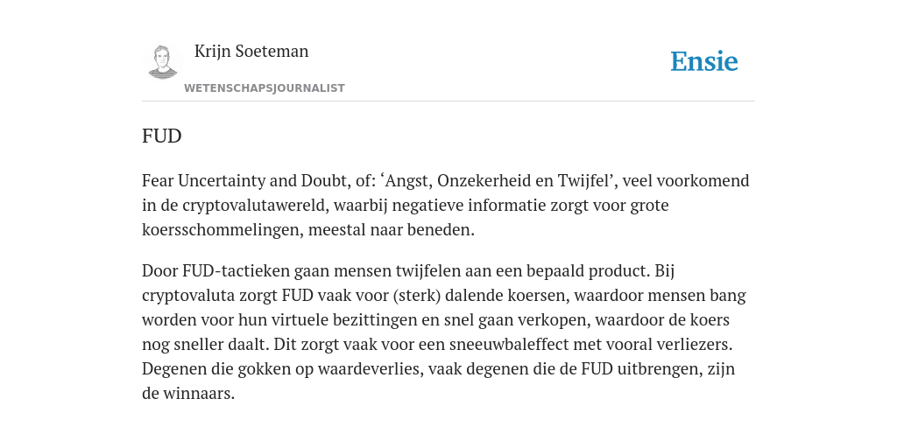Click the horizontal divider under the author header
This screenshot has width=897, height=448.
(448, 101)
